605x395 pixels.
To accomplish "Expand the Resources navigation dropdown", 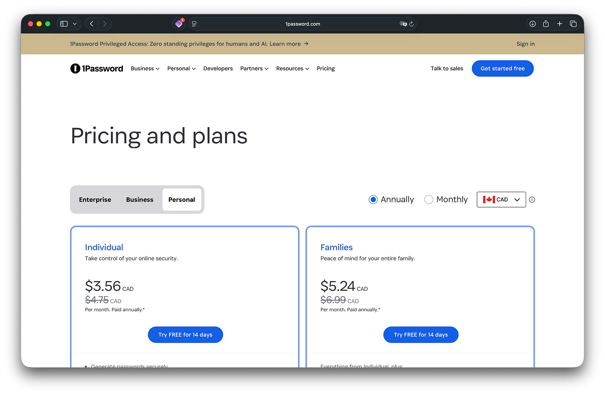I will [x=293, y=69].
